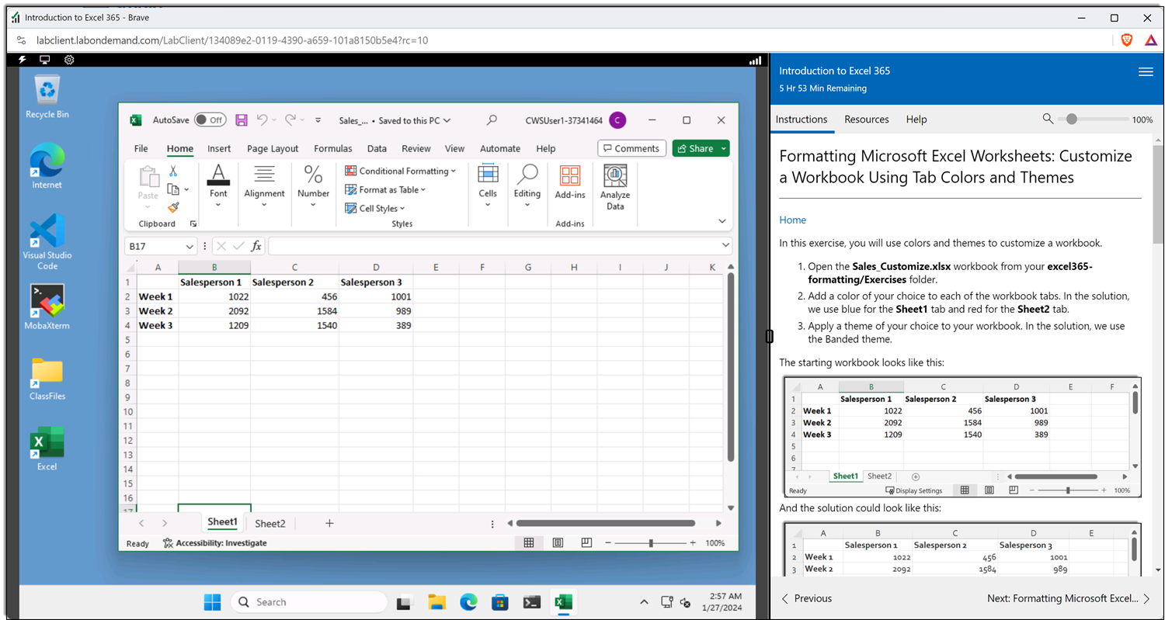Image resolution: width=1165 pixels, height=620 pixels.
Task: Collapse the ribbon with chevron
Action: (x=722, y=221)
